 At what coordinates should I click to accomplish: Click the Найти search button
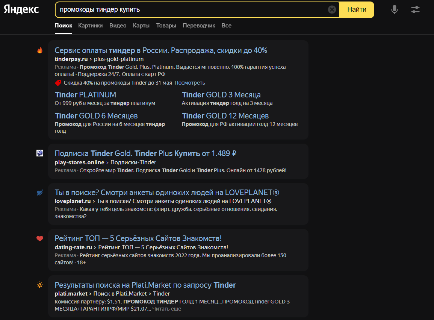pos(357,10)
